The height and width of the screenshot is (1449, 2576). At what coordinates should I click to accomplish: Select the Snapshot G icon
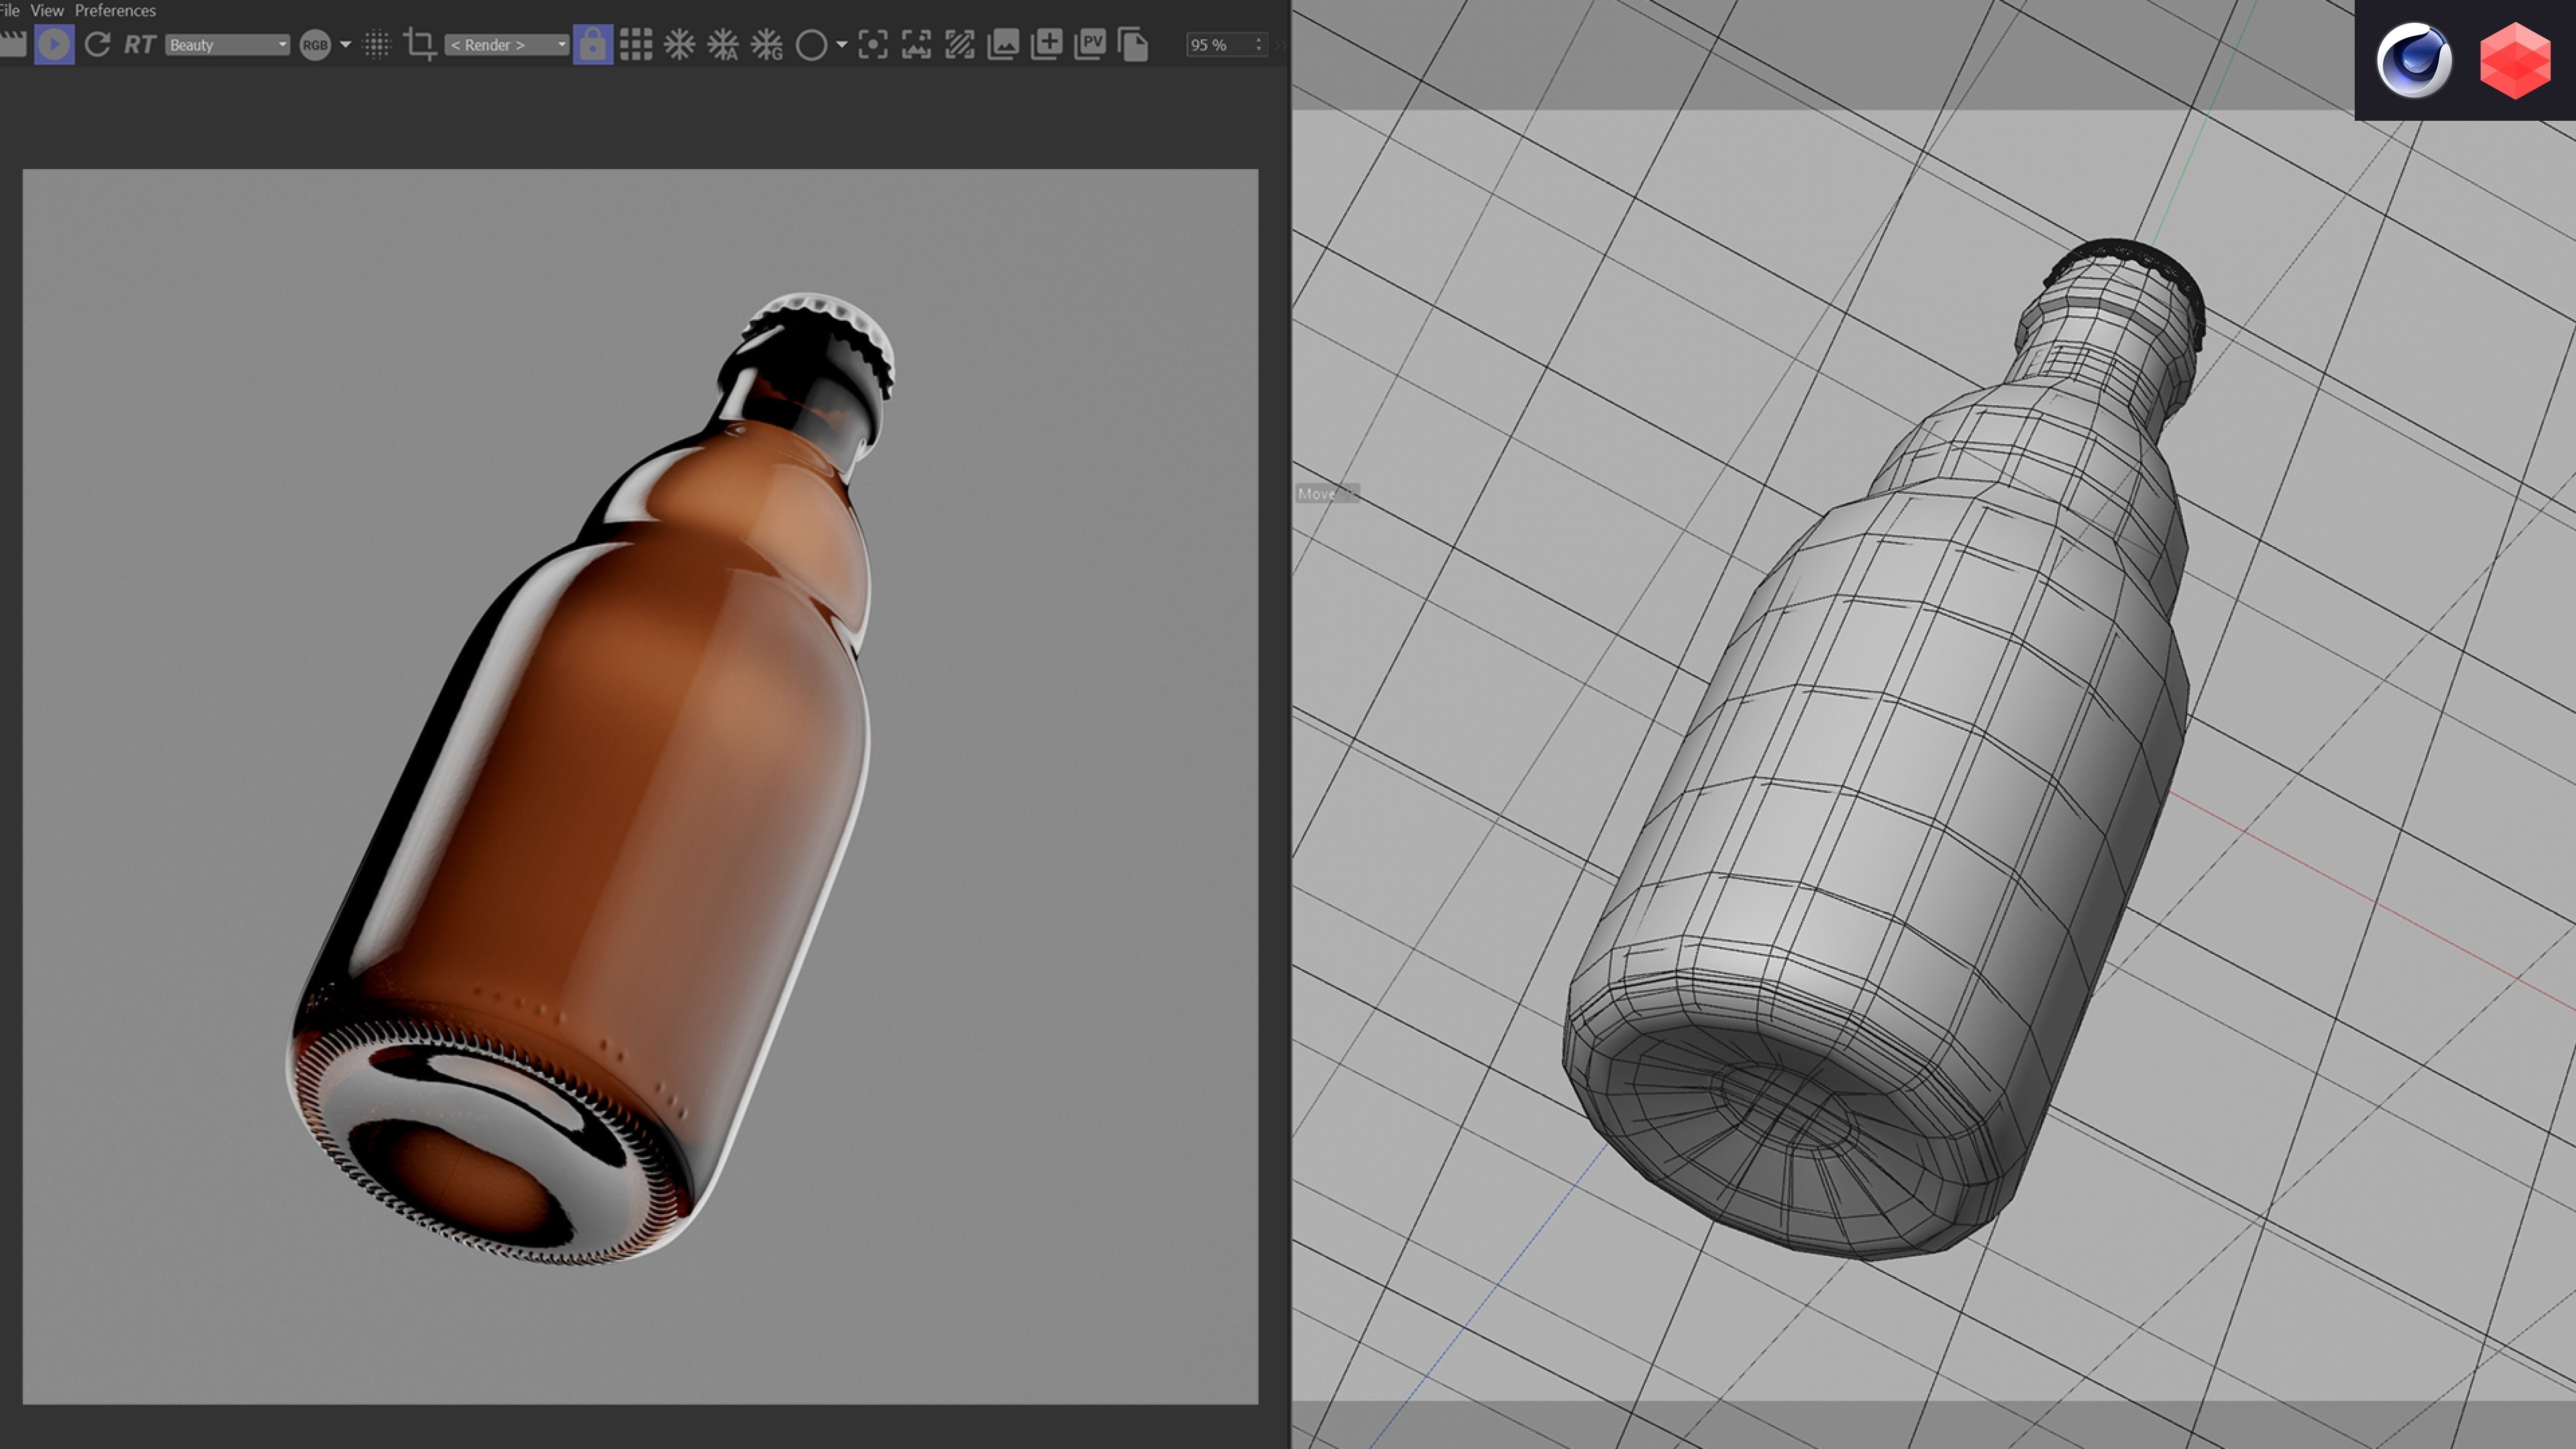(x=766, y=44)
